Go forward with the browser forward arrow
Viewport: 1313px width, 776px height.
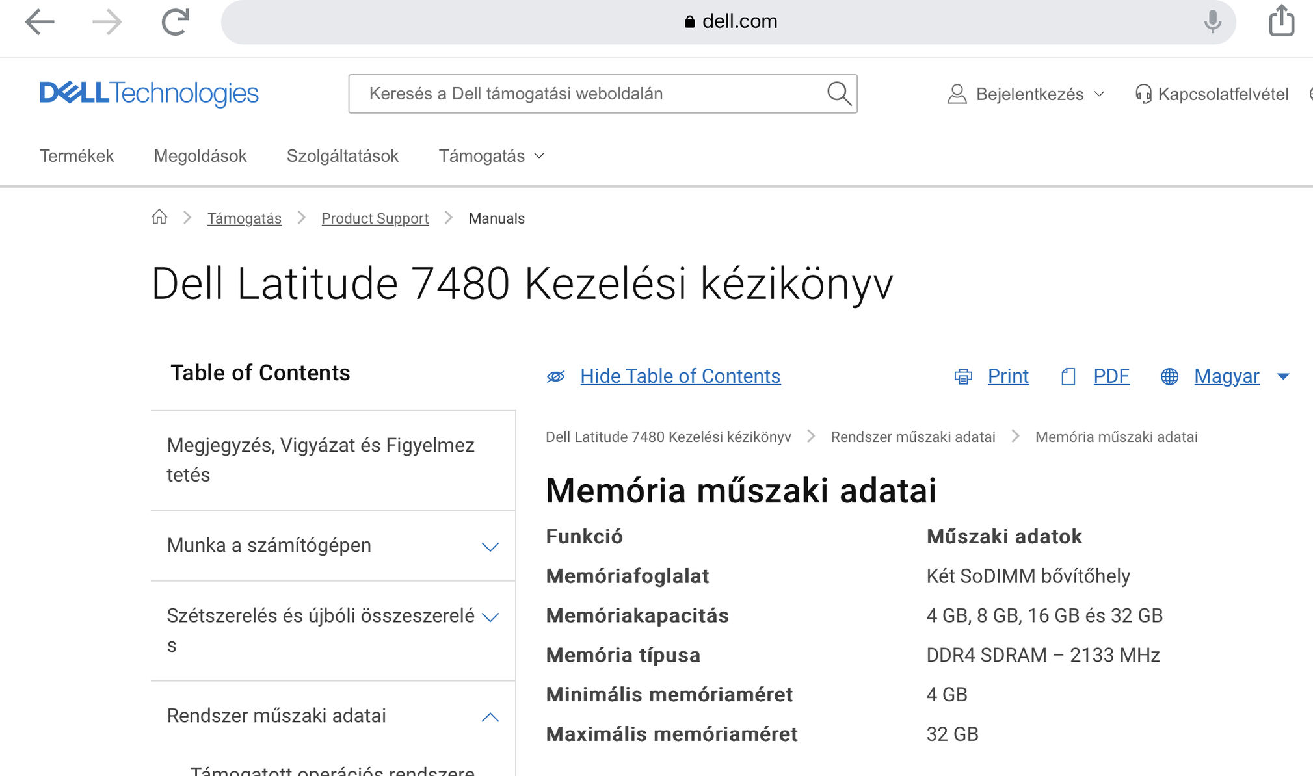107,22
